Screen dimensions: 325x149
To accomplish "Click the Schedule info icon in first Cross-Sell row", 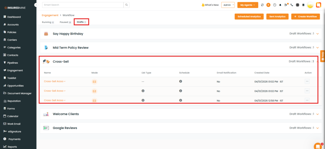I will pyautogui.click(x=180, y=81).
